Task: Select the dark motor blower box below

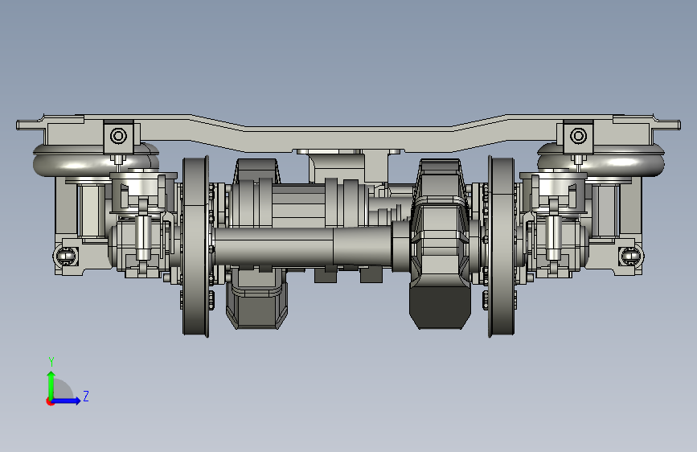Action: tap(256, 299)
